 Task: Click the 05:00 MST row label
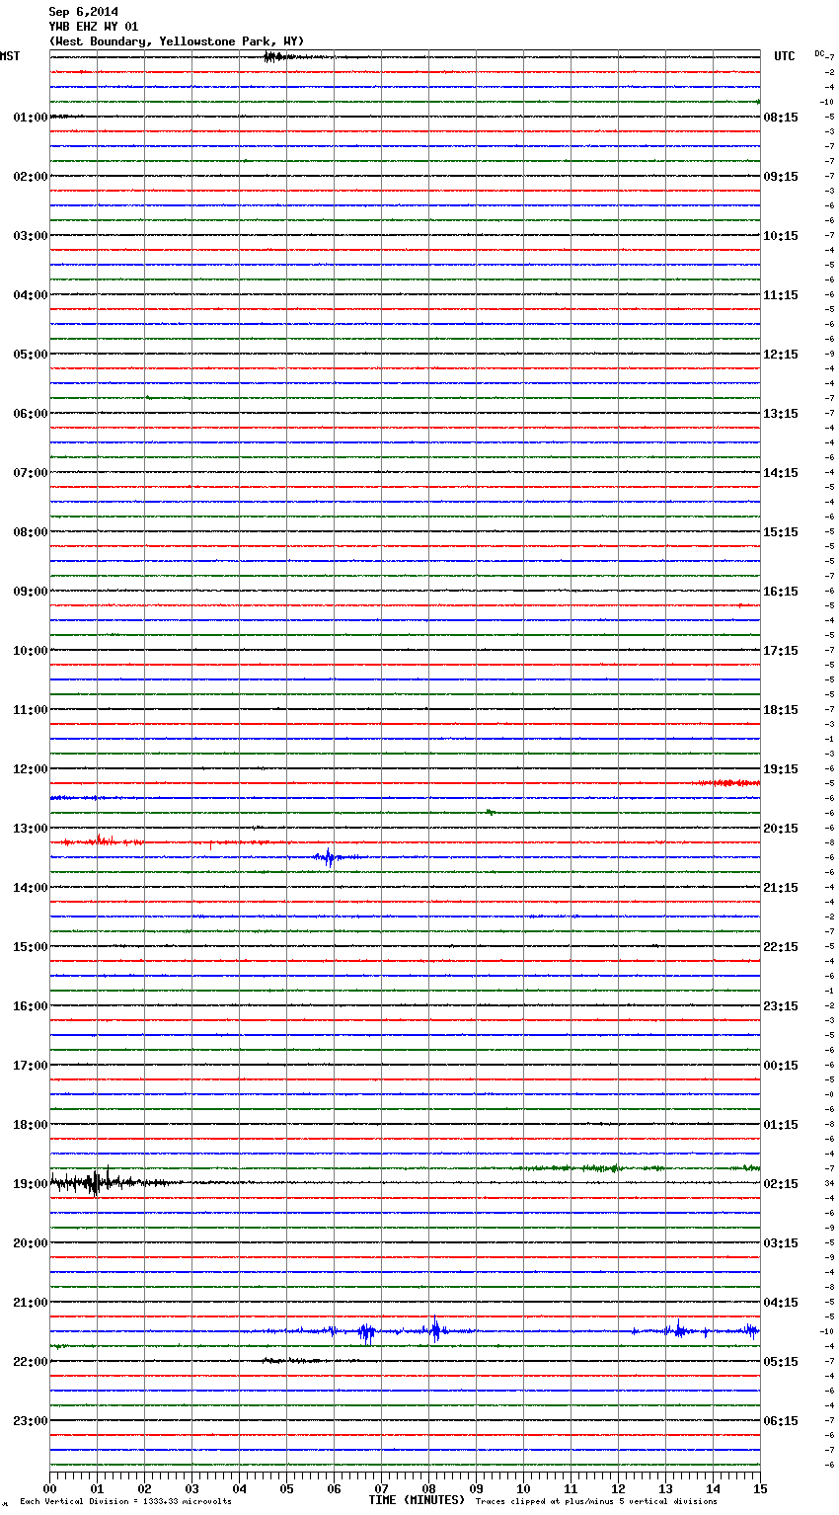(x=31, y=355)
